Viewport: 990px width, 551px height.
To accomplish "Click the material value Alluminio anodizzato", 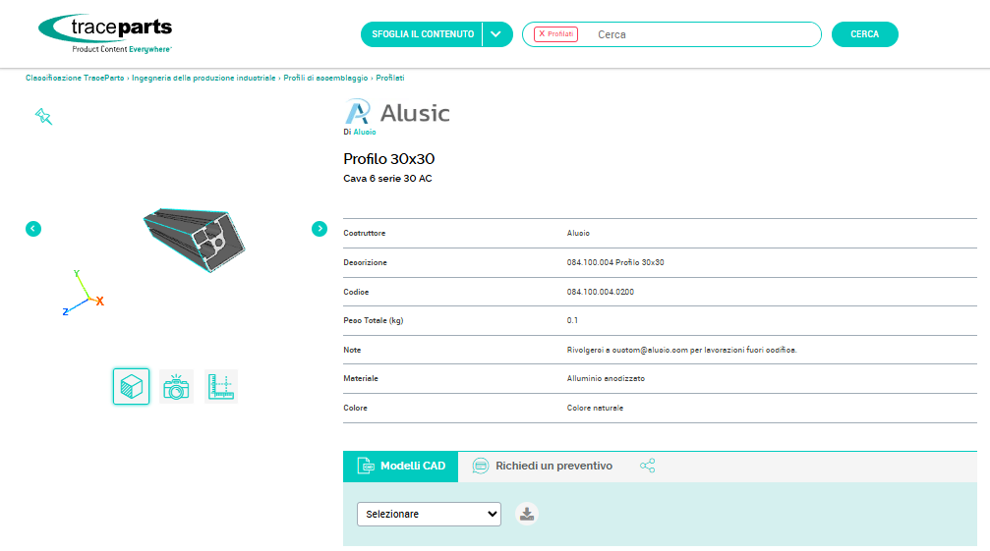I will tap(606, 378).
